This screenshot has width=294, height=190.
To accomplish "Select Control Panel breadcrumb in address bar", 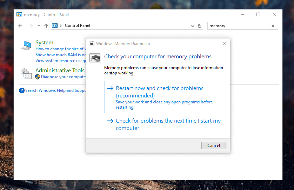I will coord(78,25).
